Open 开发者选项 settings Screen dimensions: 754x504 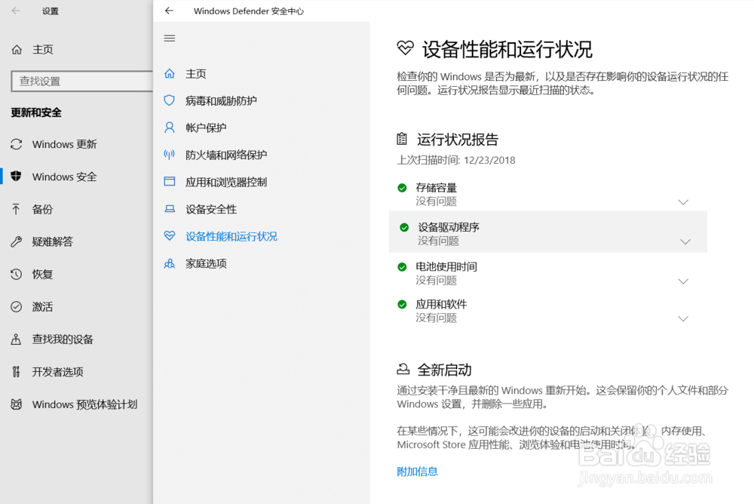(58, 372)
